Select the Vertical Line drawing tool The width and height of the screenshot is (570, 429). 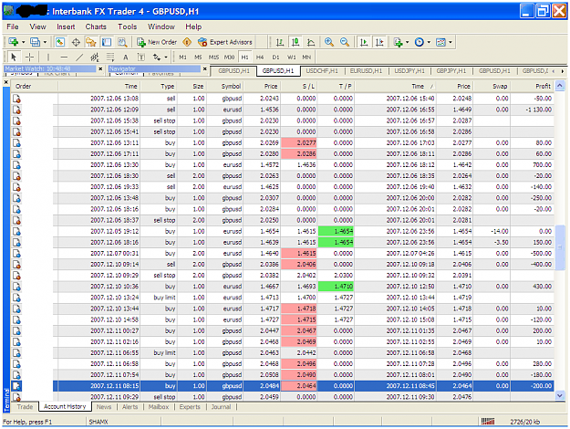48,58
